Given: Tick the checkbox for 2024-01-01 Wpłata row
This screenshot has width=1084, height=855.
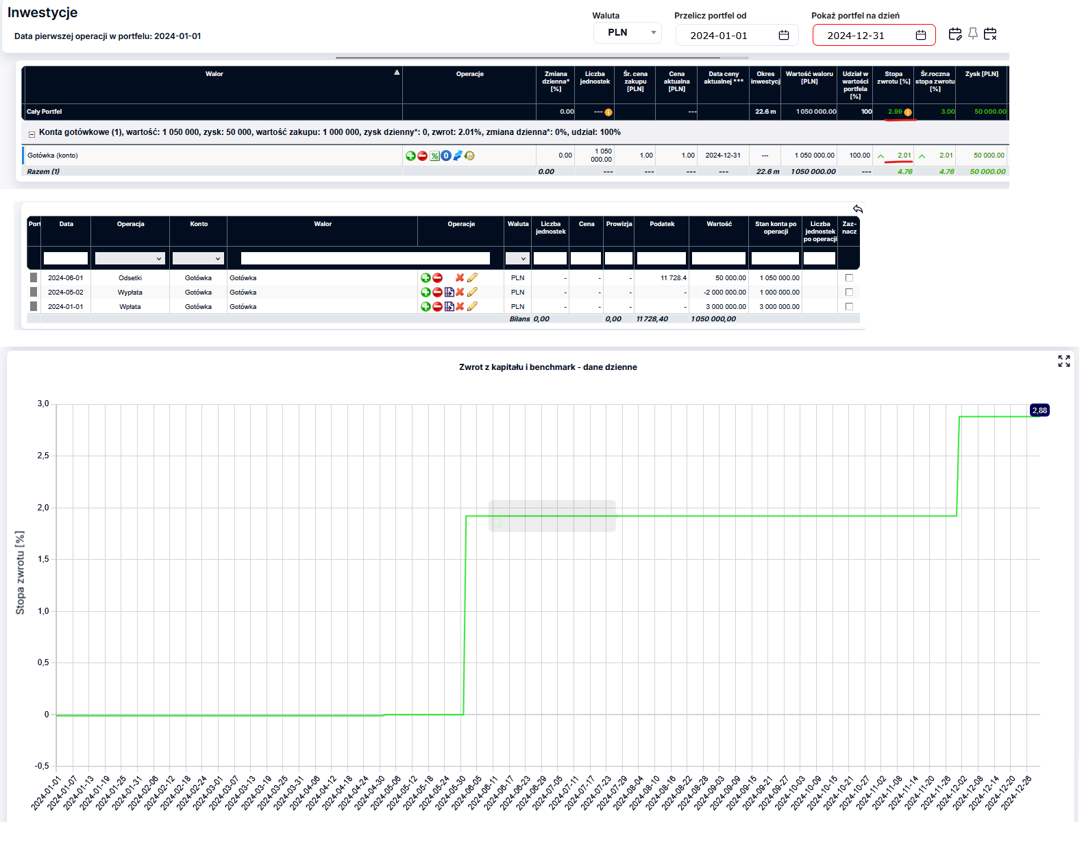Looking at the screenshot, I should (849, 307).
